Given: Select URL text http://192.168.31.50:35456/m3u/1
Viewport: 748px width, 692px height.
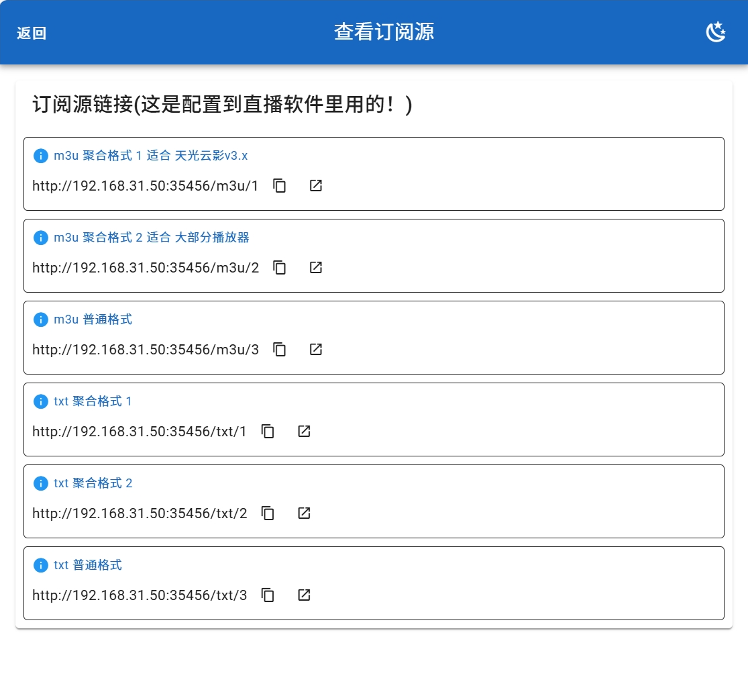Looking at the screenshot, I should click(146, 186).
